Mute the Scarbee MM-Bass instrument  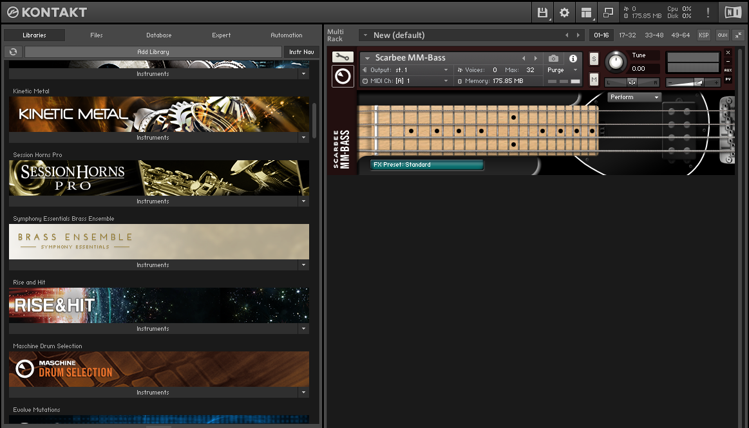[594, 79]
